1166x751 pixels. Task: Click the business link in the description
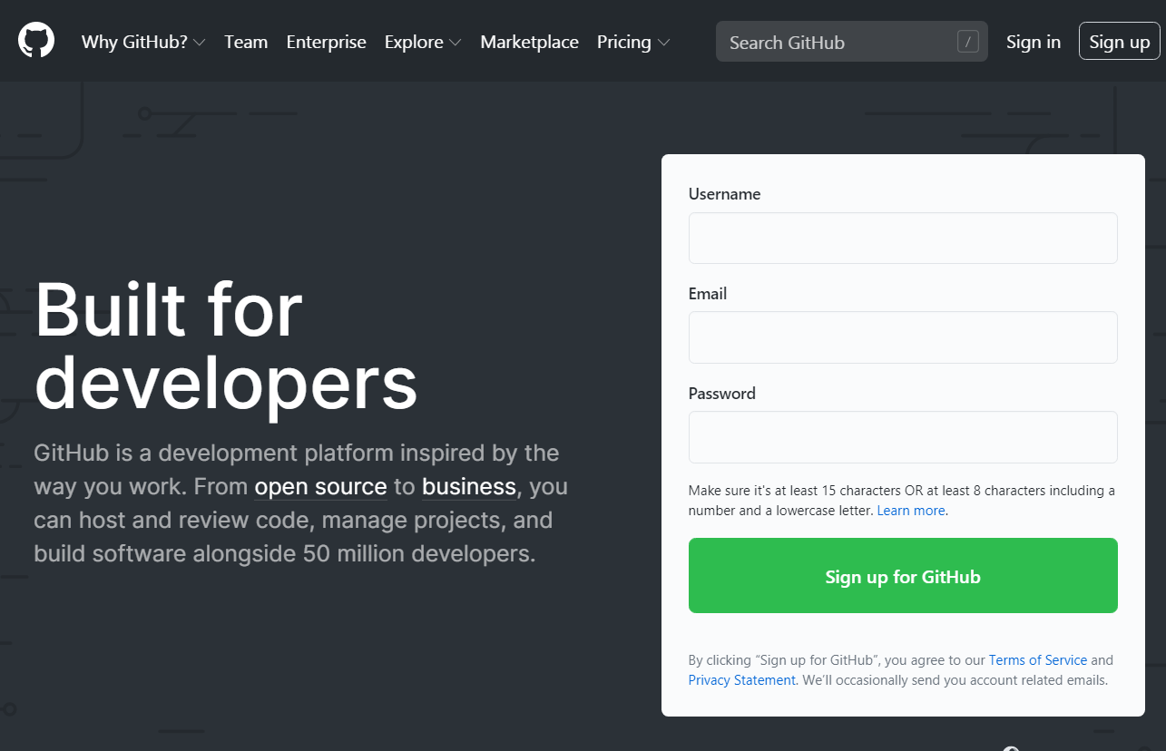(x=468, y=487)
